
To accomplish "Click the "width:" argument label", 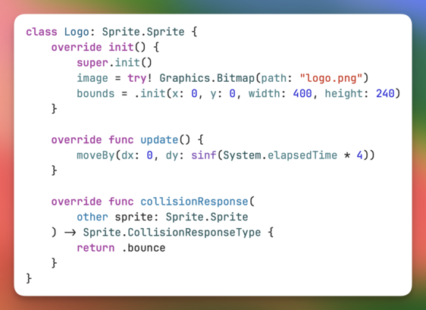I will tap(268, 94).
